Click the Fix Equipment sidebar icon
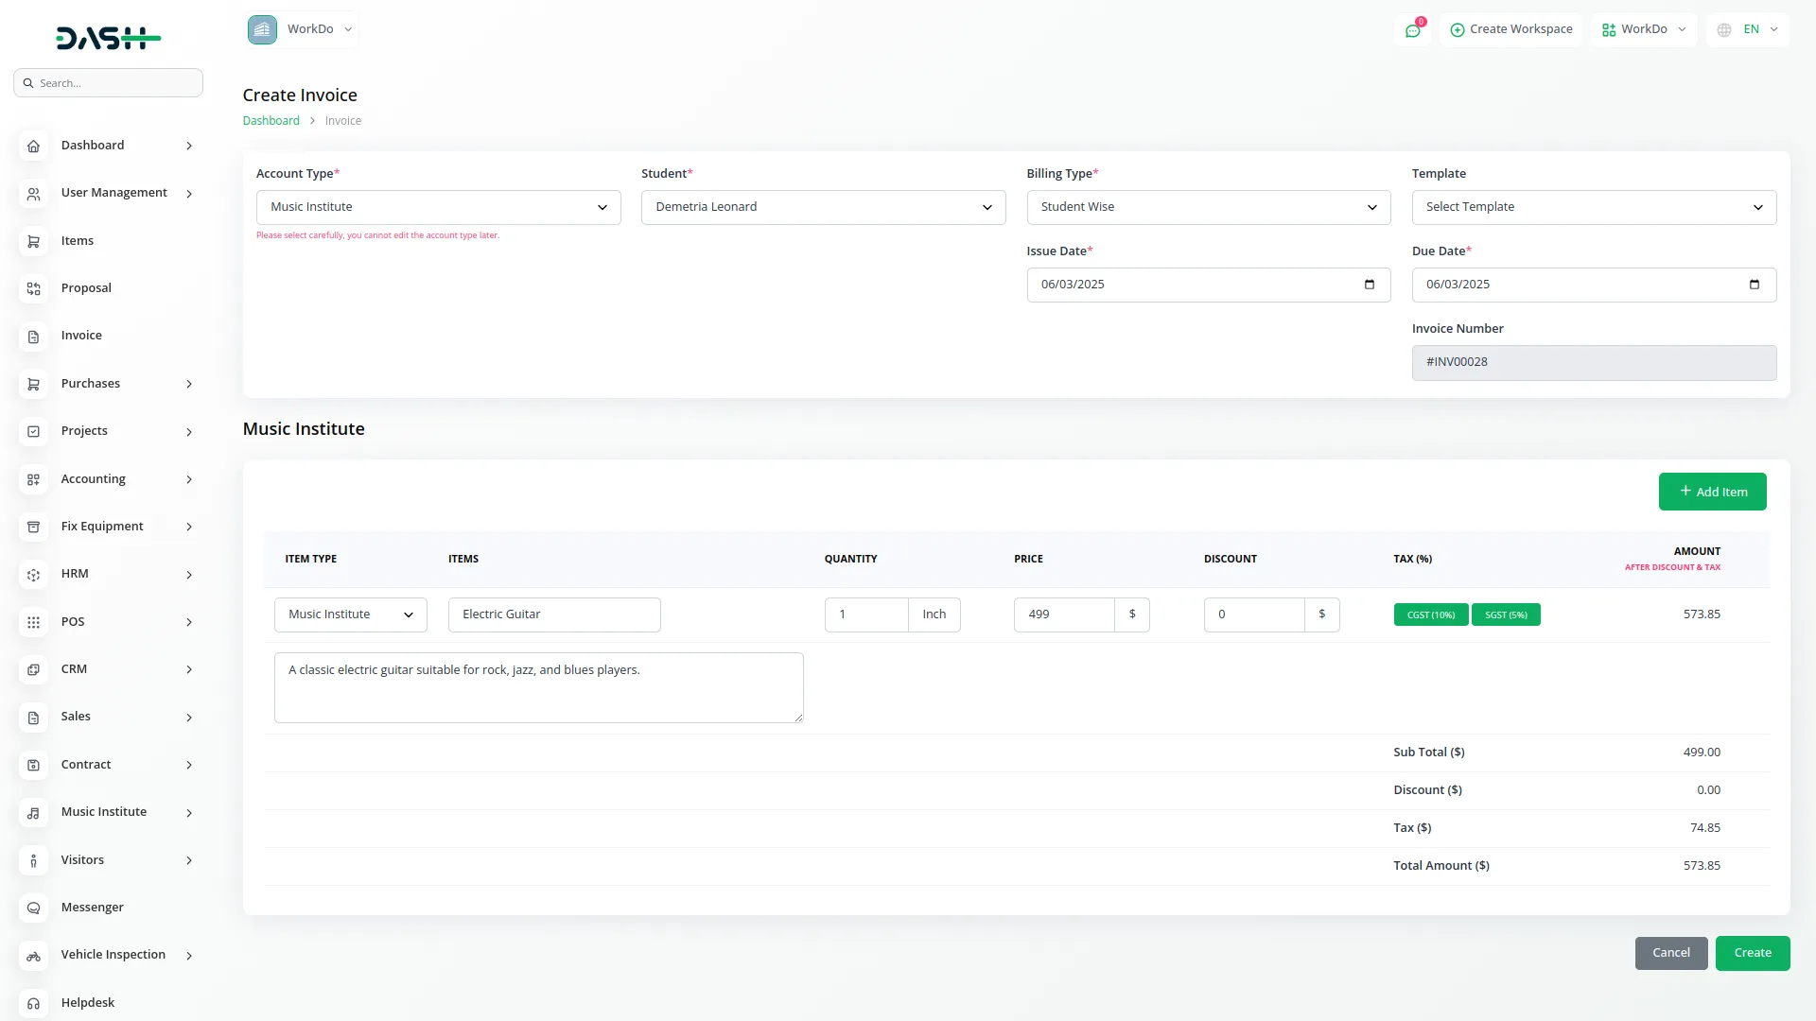The height and width of the screenshot is (1021, 1816). [33, 527]
